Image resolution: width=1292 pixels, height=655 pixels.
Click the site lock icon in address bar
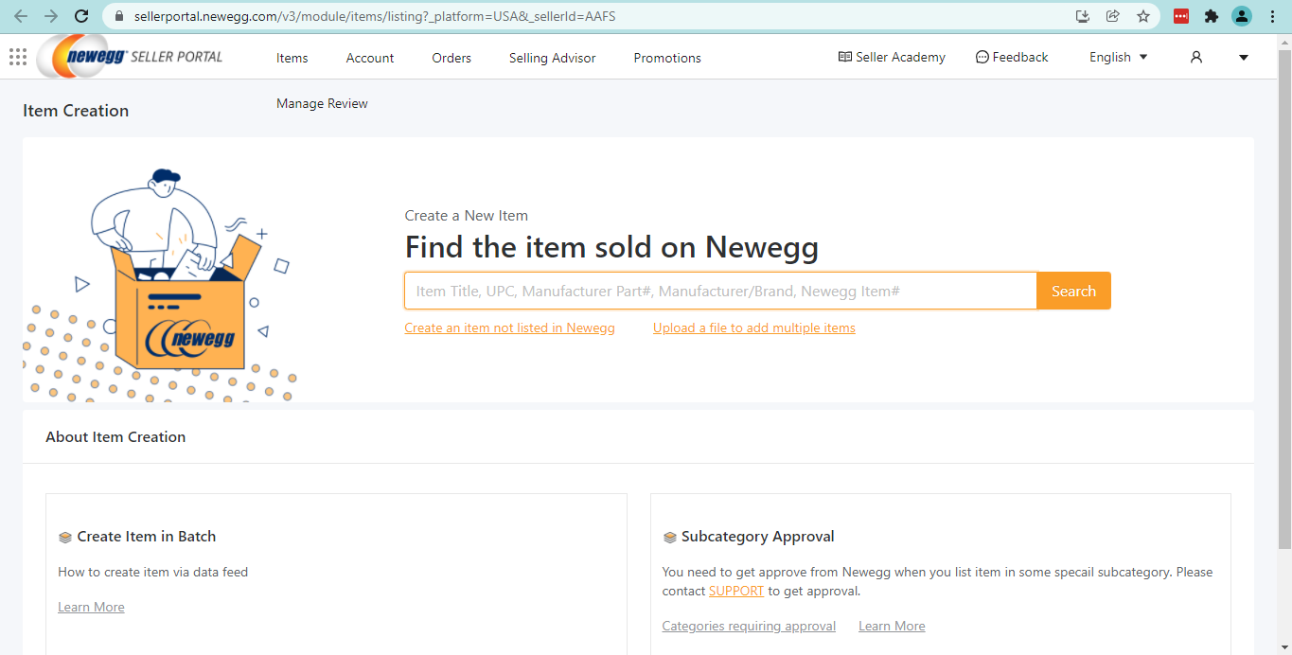118,16
